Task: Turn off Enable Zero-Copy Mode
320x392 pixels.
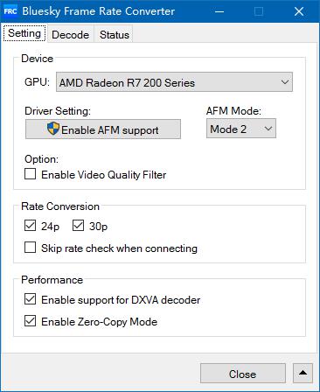Action: (x=31, y=321)
